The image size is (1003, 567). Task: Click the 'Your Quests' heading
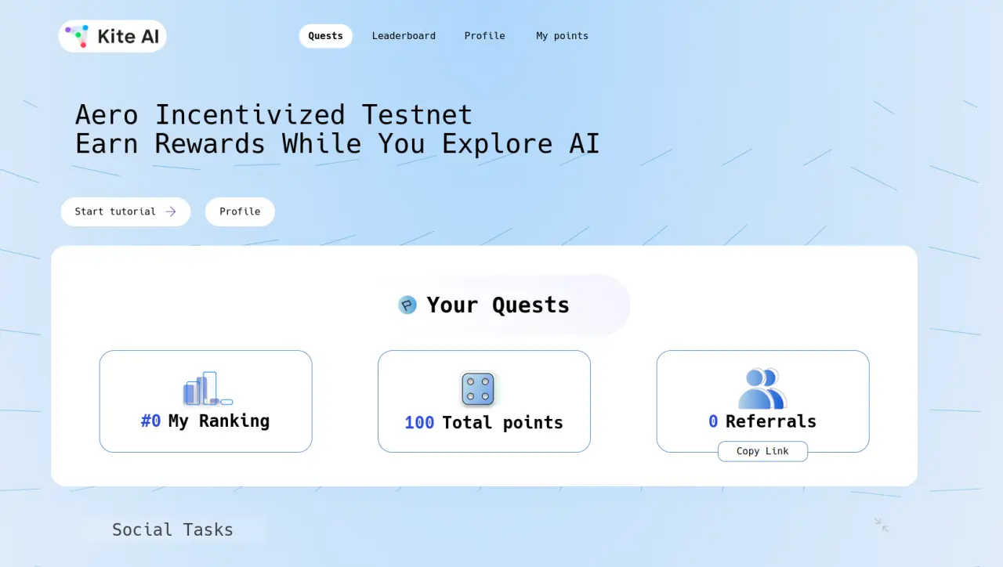(x=498, y=305)
